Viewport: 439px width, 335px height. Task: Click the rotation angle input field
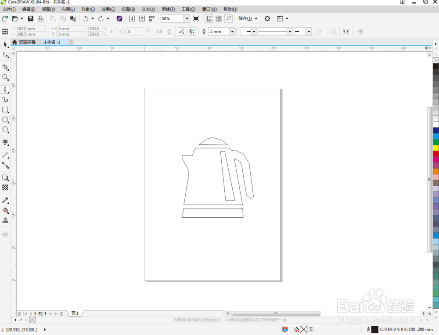pyautogui.click(x=134, y=31)
